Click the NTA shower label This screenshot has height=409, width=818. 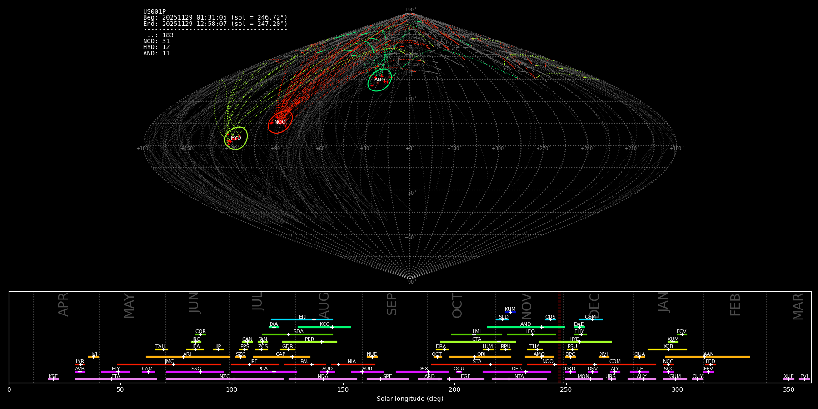[x=519, y=377]
